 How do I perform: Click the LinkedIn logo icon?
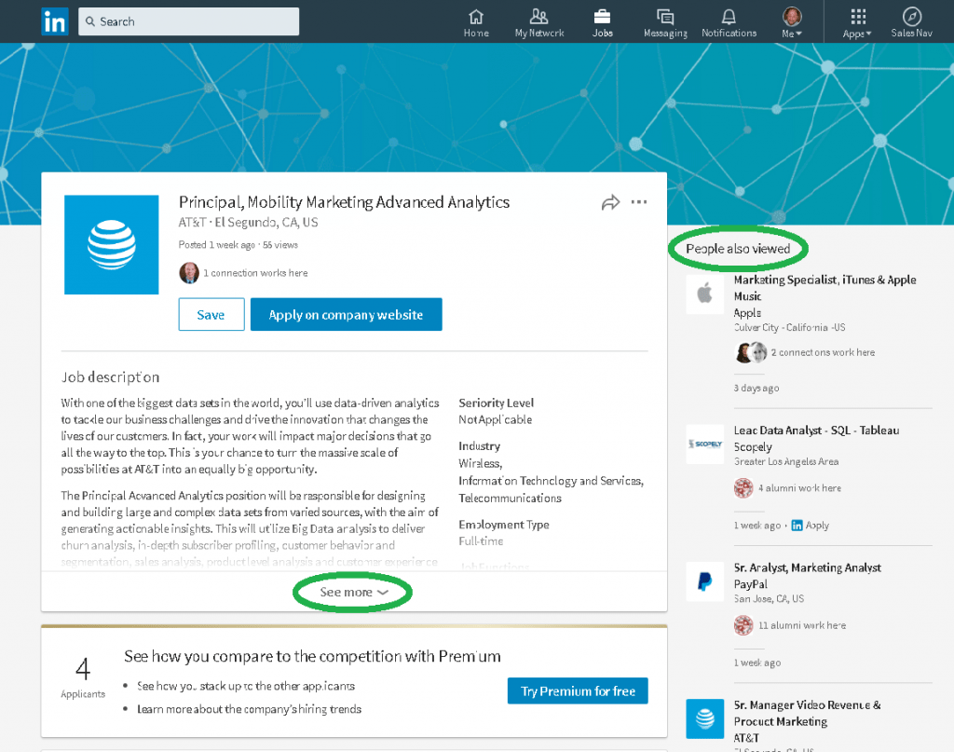[x=55, y=22]
